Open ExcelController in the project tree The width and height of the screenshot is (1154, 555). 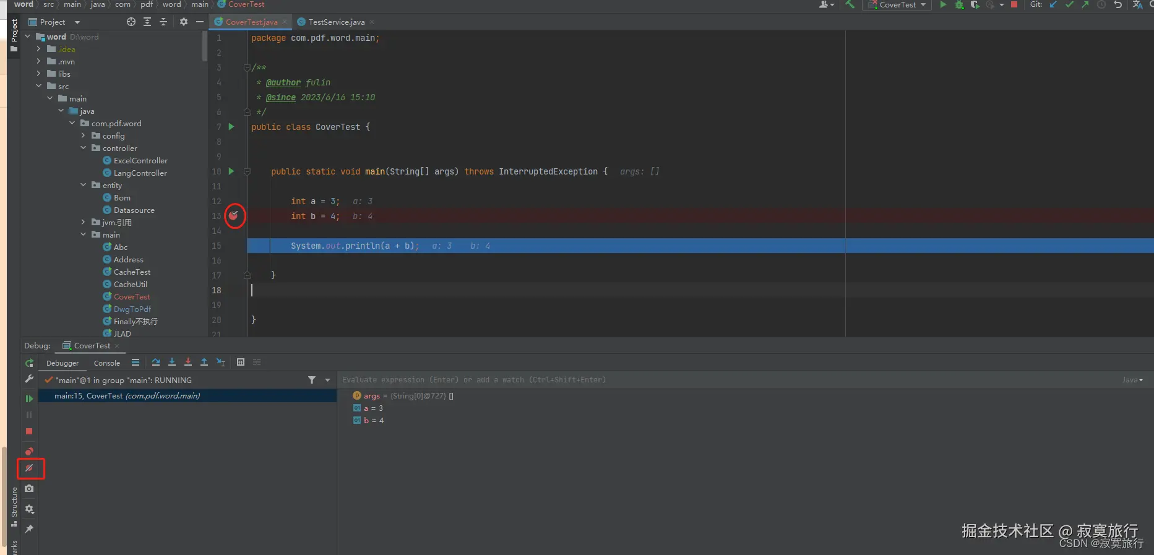140,160
